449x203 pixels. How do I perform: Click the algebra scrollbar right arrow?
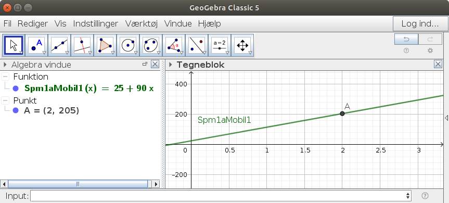coord(156,184)
